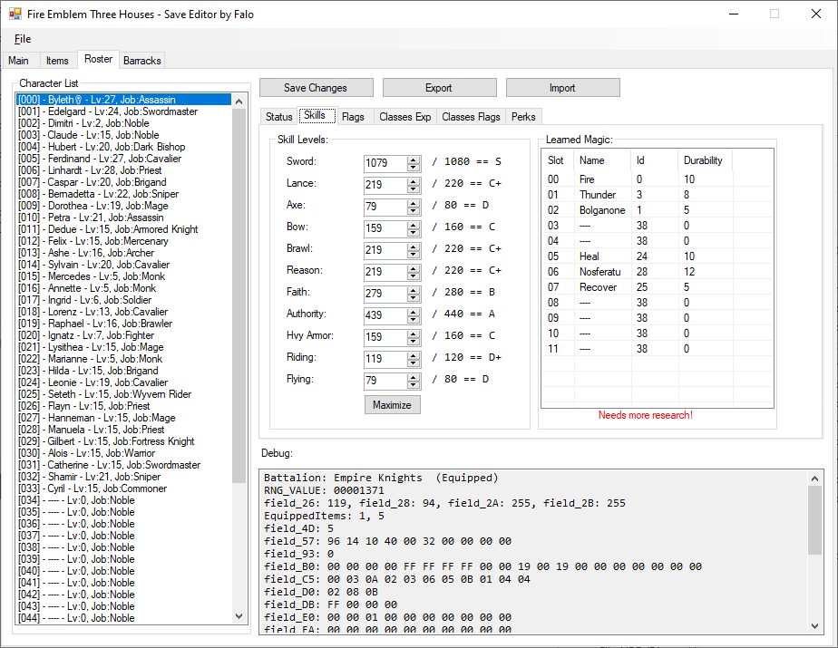Decrease the Bow skill with the down arrow
Image resolution: width=838 pixels, height=648 pixels.
coord(414,232)
